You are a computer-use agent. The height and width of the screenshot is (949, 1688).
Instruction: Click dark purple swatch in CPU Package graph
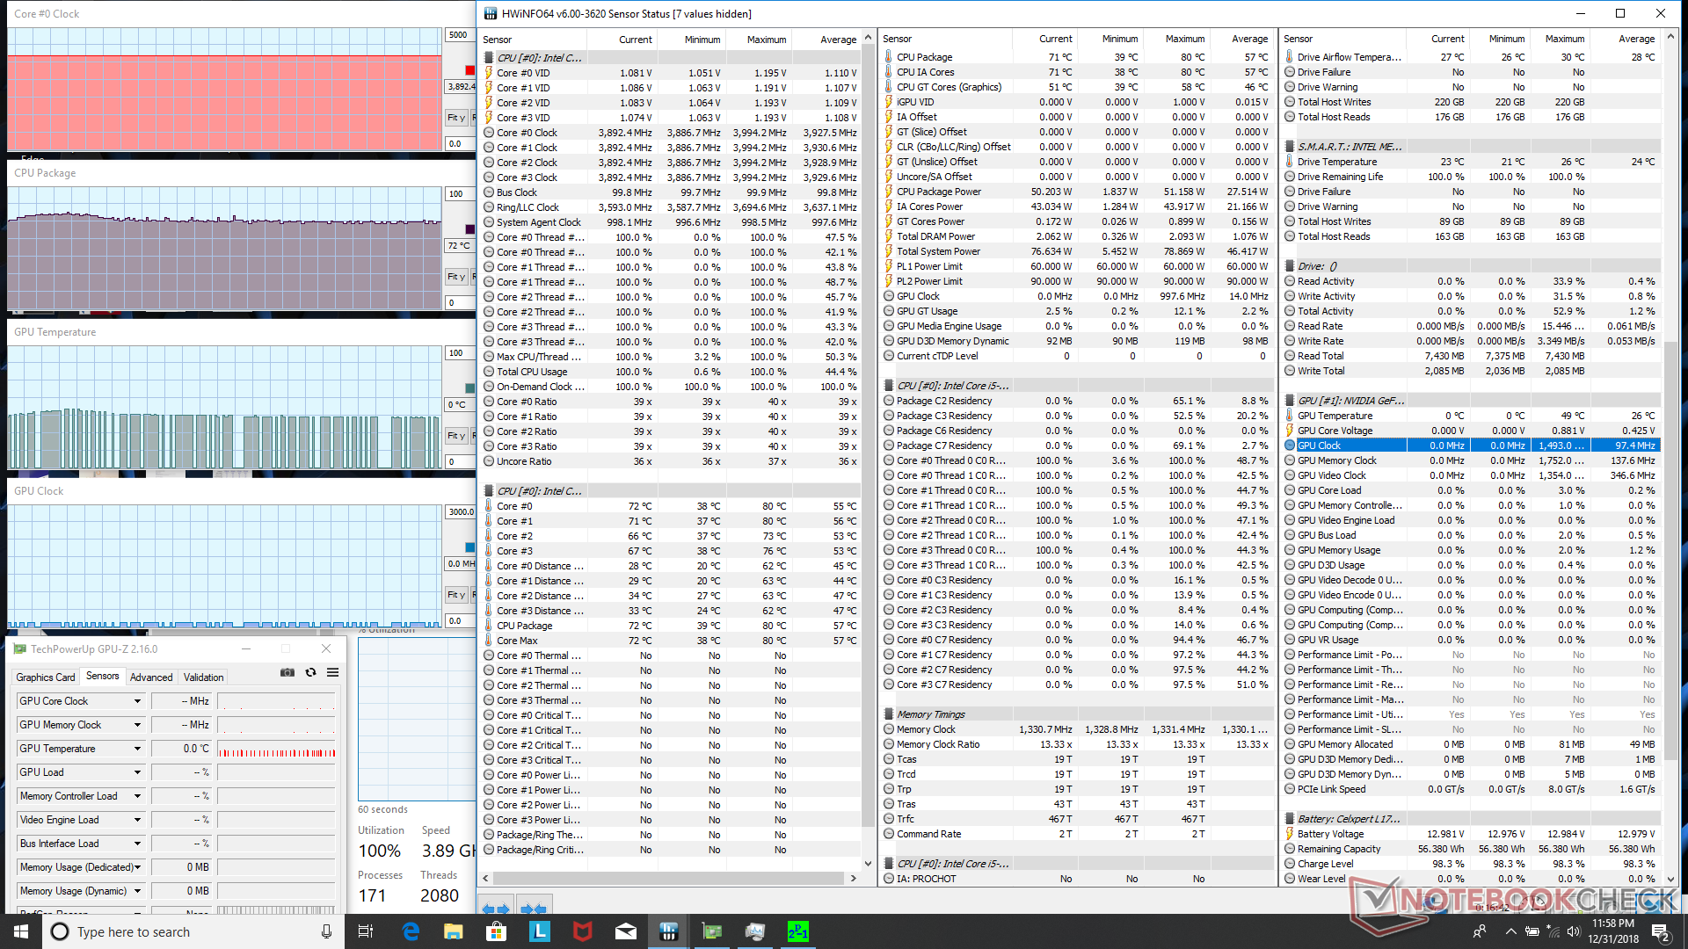(470, 229)
